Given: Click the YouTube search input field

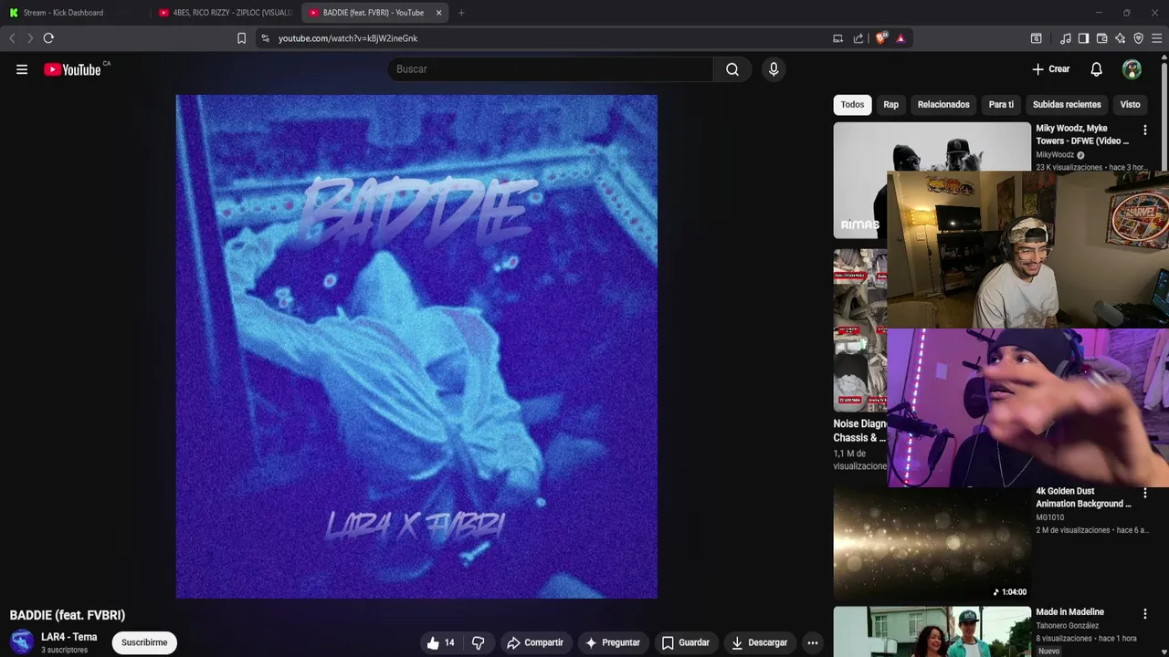Looking at the screenshot, I should click(x=551, y=69).
